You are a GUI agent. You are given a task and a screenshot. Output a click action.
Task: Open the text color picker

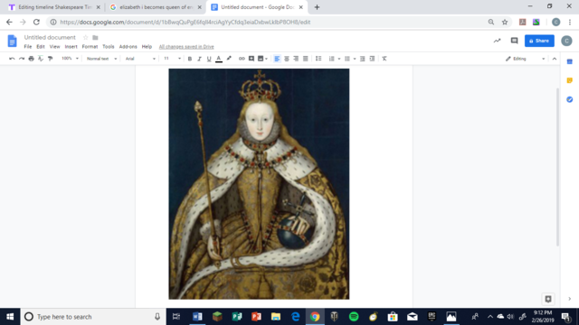click(x=219, y=59)
